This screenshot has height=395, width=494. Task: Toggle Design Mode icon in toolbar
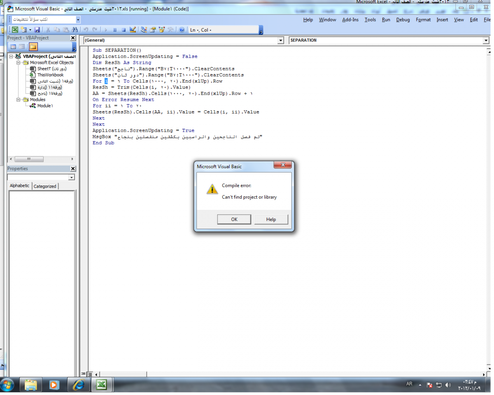pyautogui.click(x=133, y=30)
